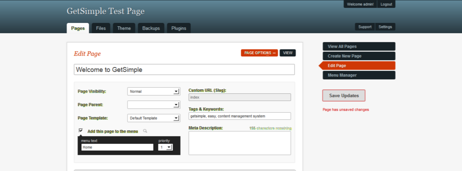Screen dimensions: 462x171
Task: Open the Page Visibility dropdown
Action: pos(154,92)
